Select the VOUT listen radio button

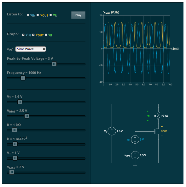click(38, 15)
